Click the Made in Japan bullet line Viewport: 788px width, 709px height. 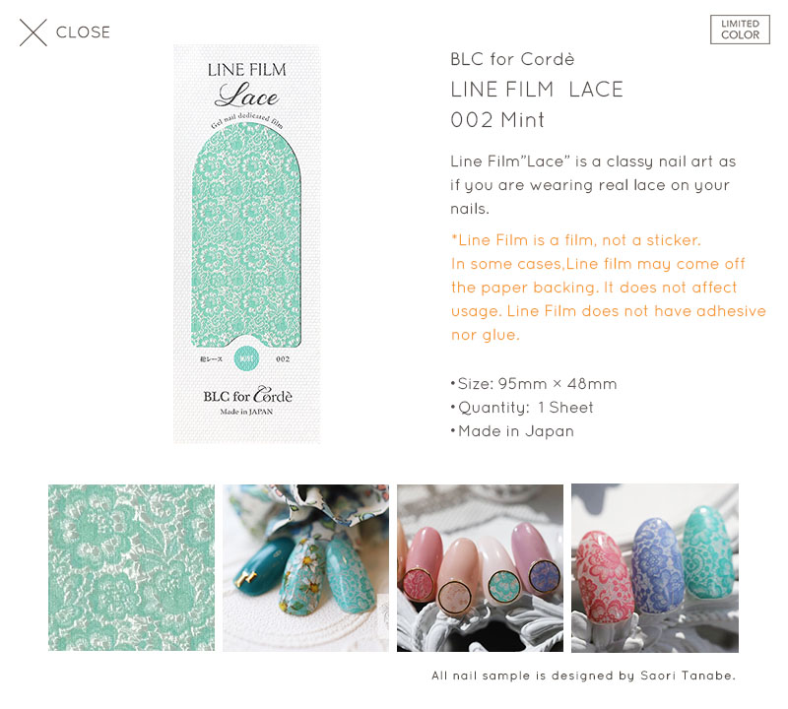tap(512, 431)
